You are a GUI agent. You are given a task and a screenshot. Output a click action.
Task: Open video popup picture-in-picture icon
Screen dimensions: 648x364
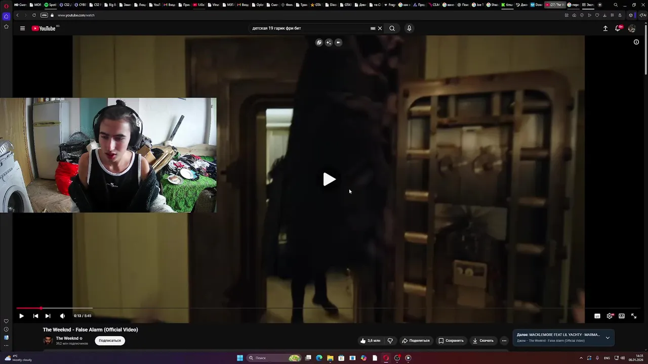(319, 42)
